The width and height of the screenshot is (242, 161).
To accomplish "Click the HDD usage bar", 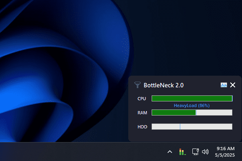I will click(x=192, y=126).
